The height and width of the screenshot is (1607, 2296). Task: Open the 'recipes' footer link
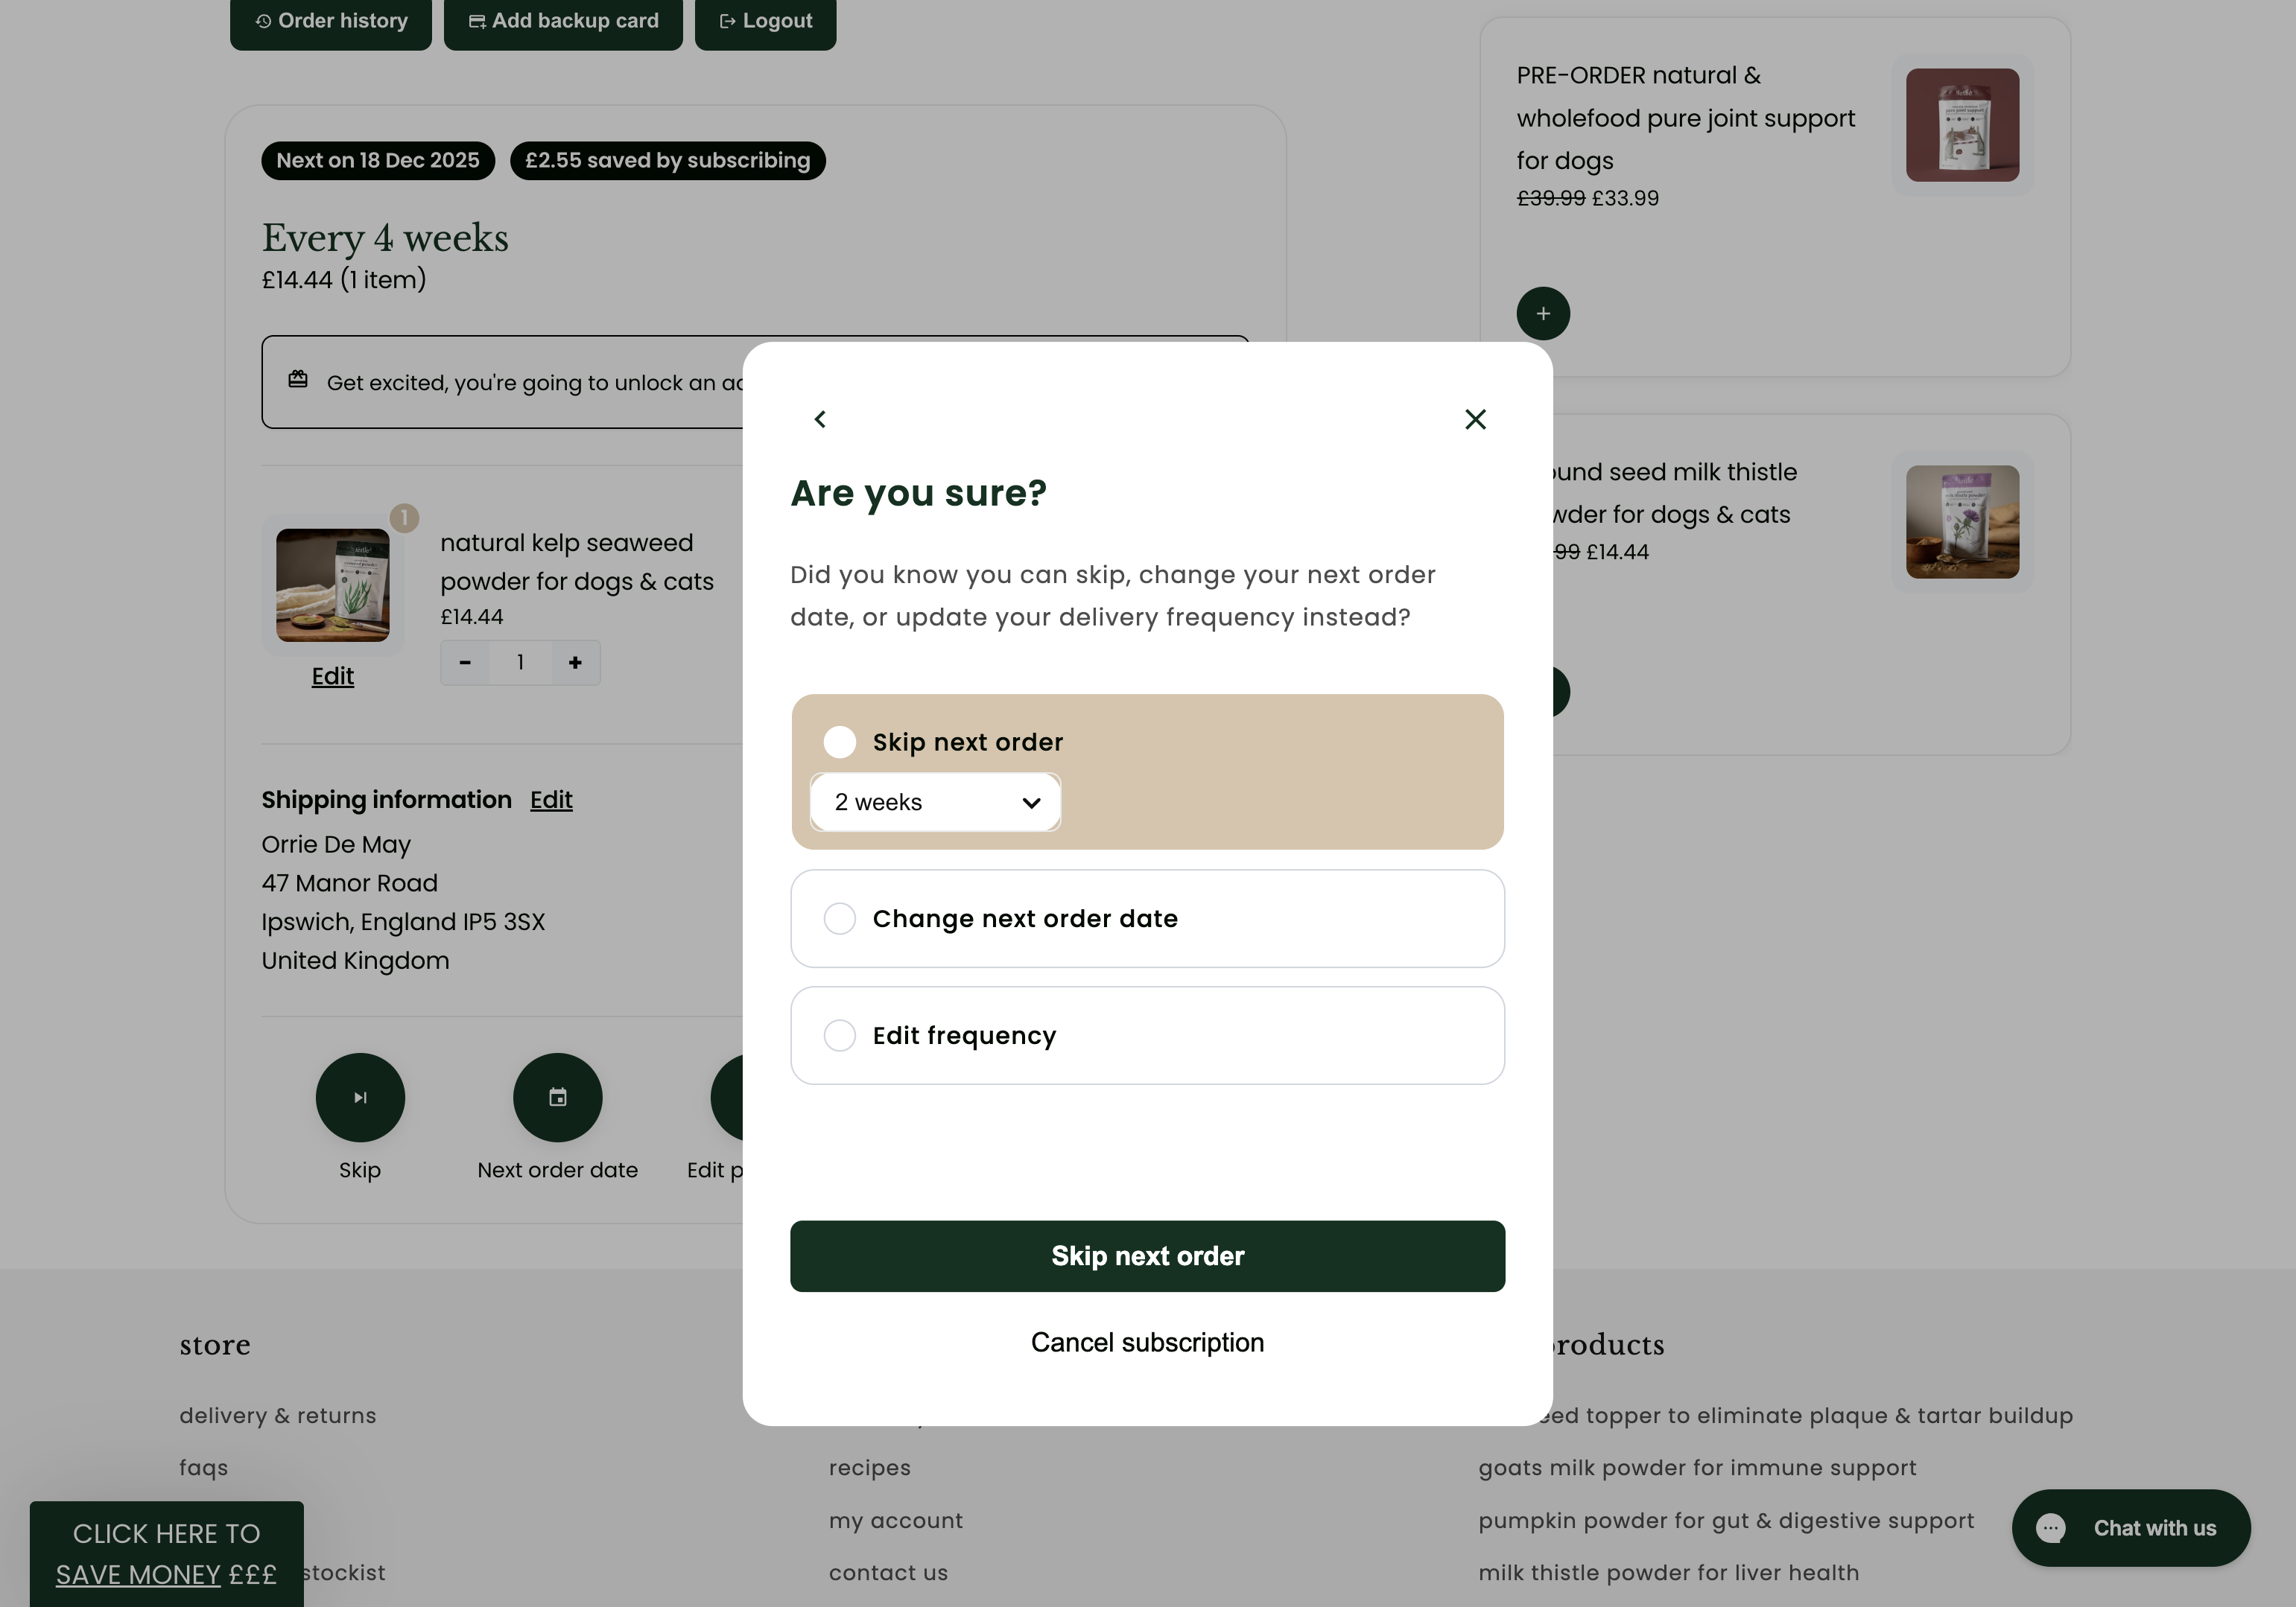tap(870, 1468)
